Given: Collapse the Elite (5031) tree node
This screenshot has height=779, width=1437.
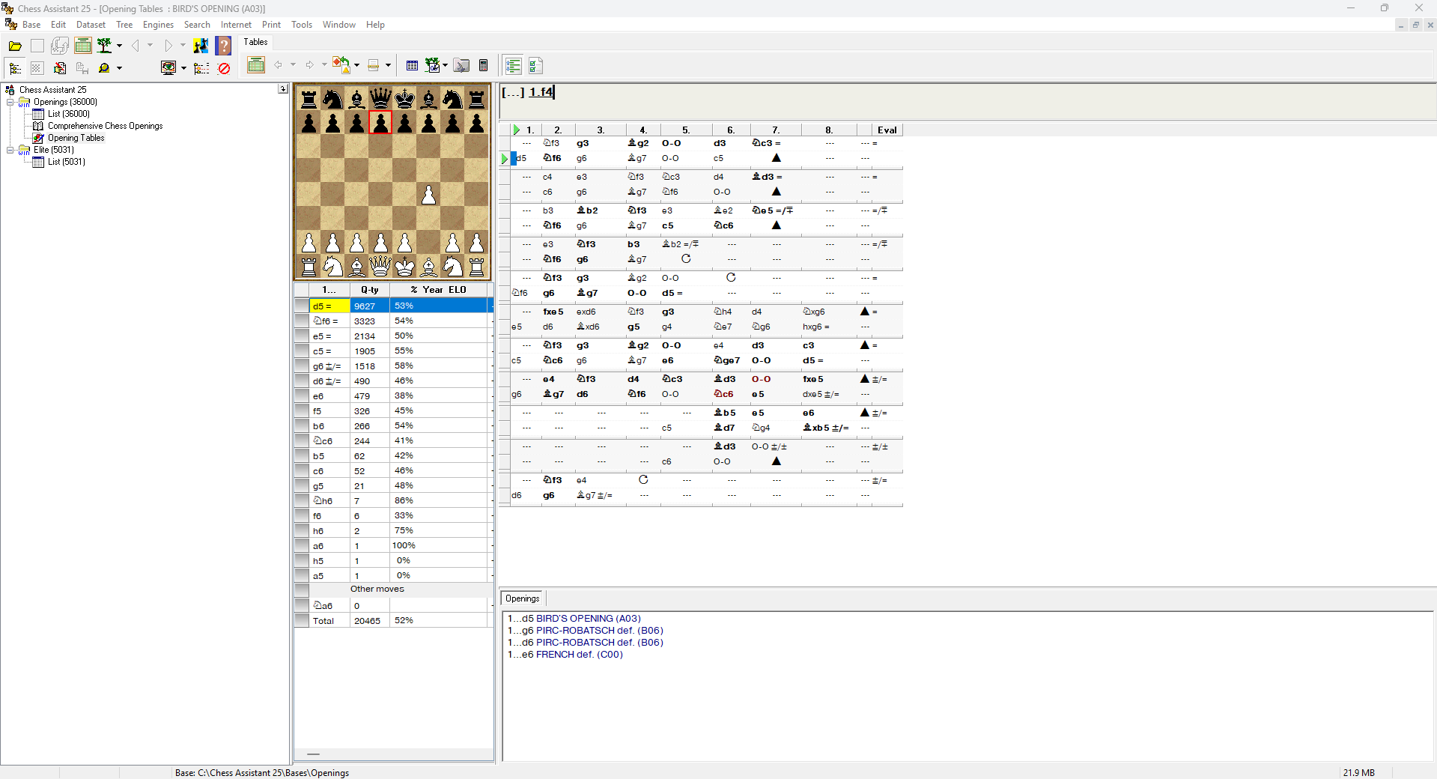Looking at the screenshot, I should tap(10, 150).
